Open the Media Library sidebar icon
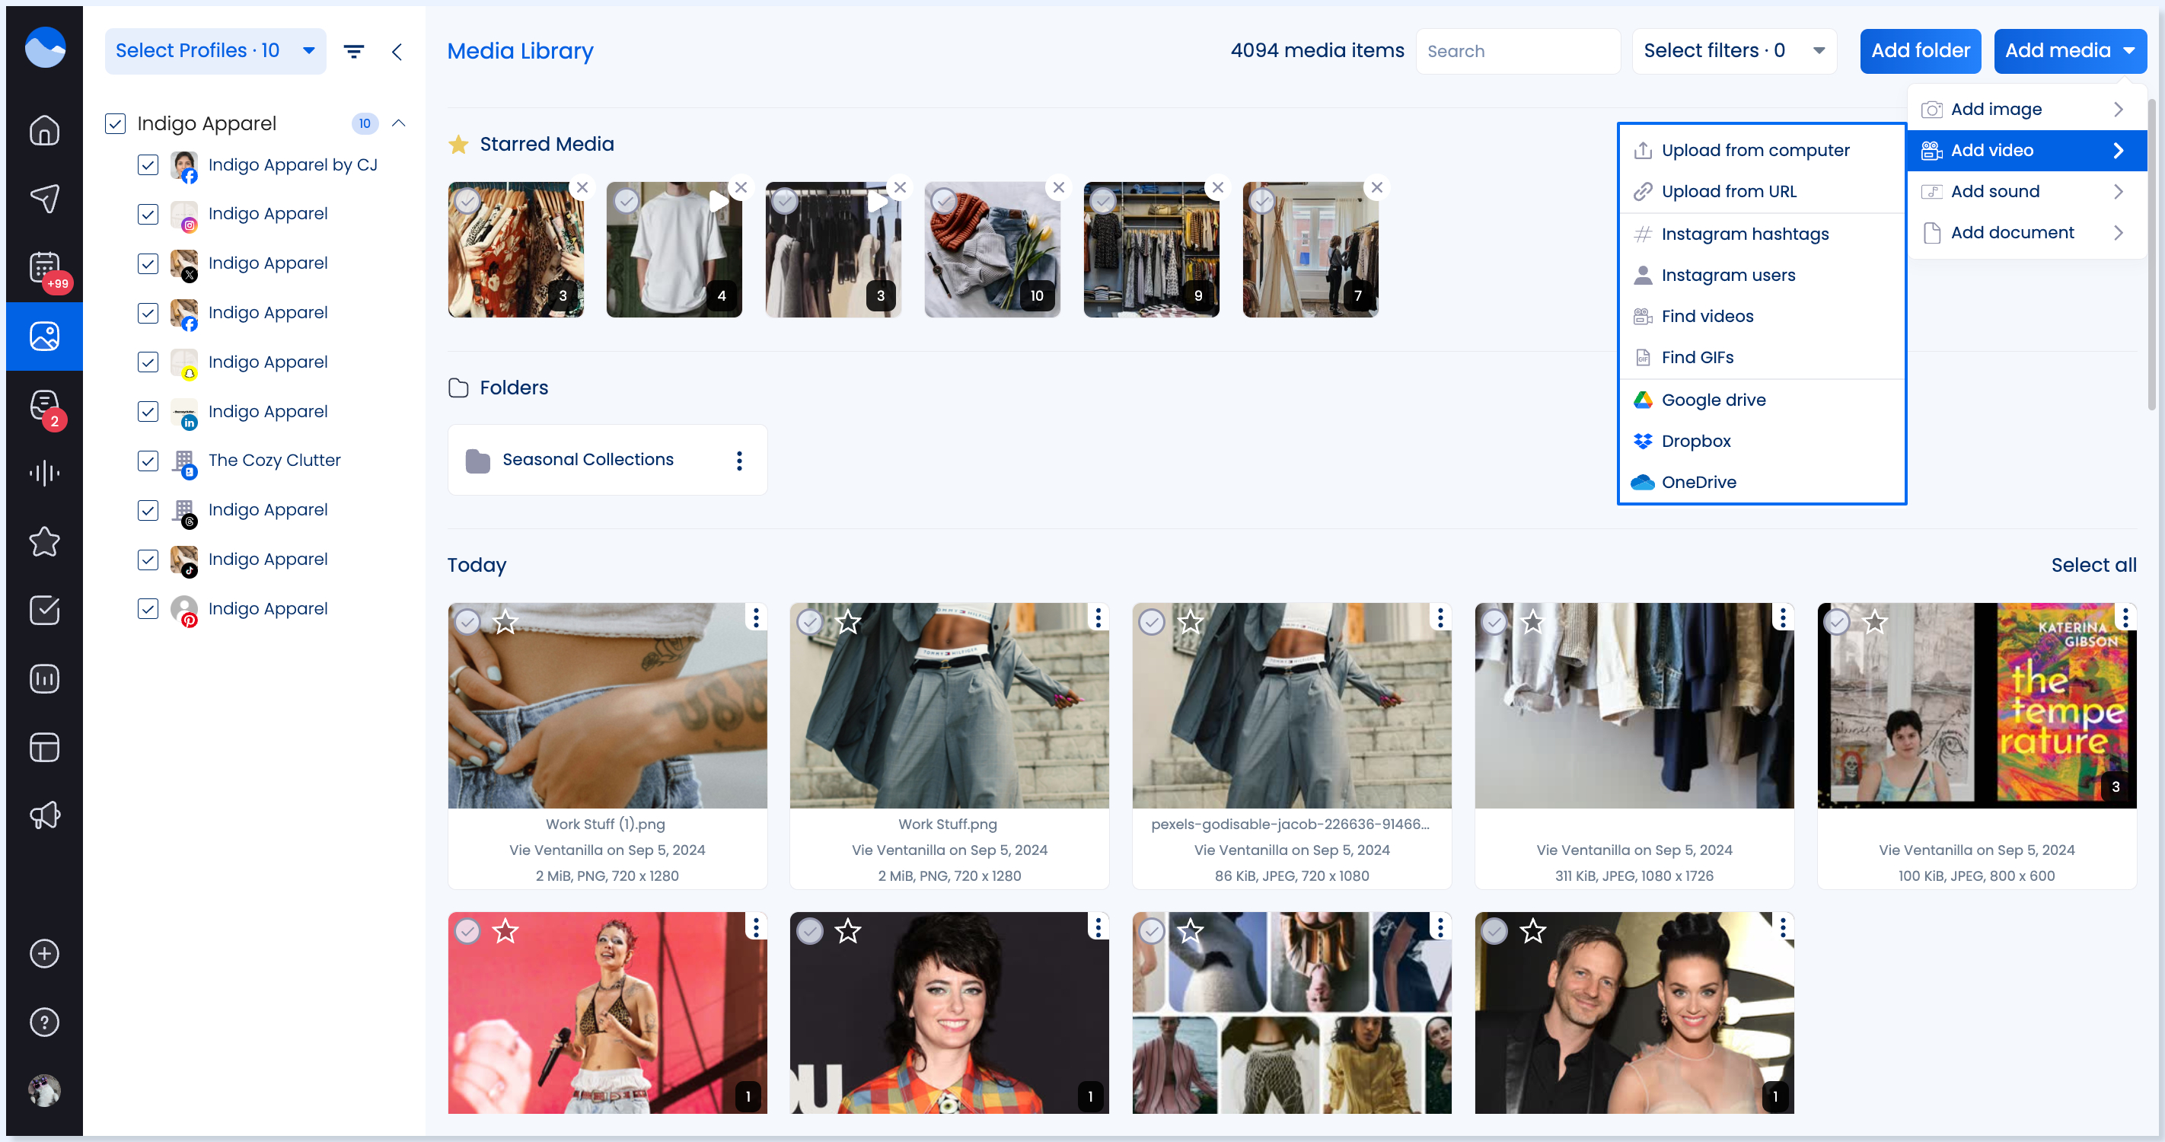 pyautogui.click(x=45, y=337)
